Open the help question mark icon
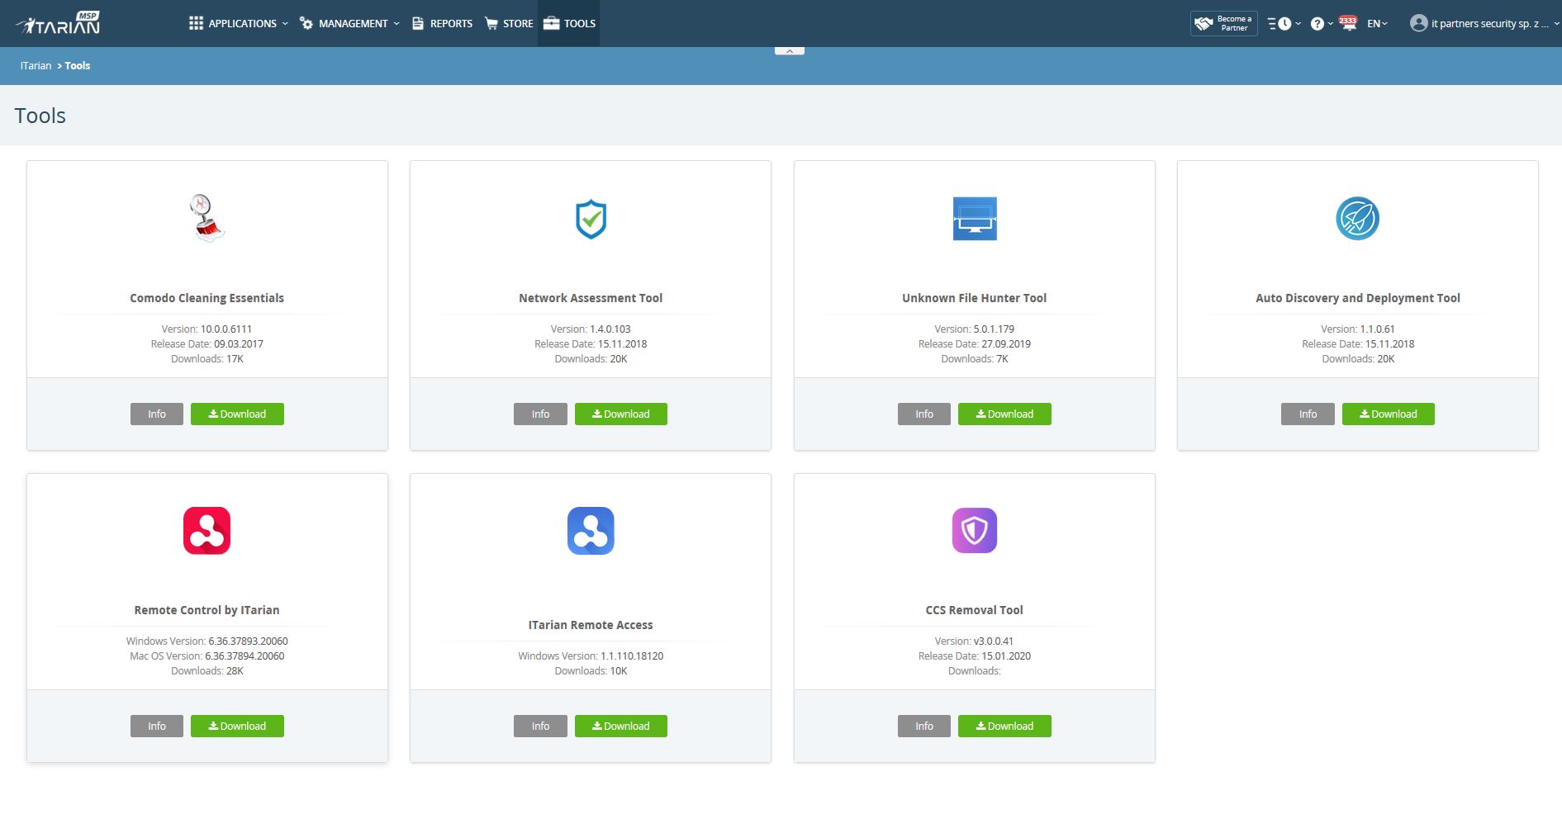This screenshot has width=1562, height=833. [1317, 24]
